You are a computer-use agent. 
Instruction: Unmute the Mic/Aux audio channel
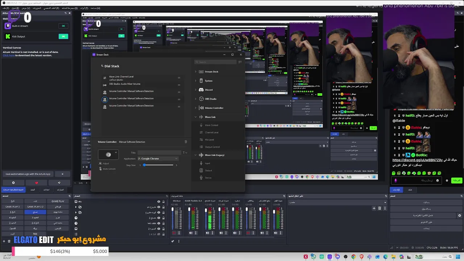tap(174, 233)
